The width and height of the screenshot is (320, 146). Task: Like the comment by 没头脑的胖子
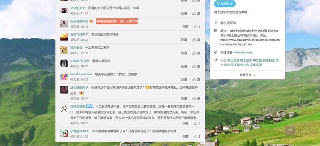point(196,98)
